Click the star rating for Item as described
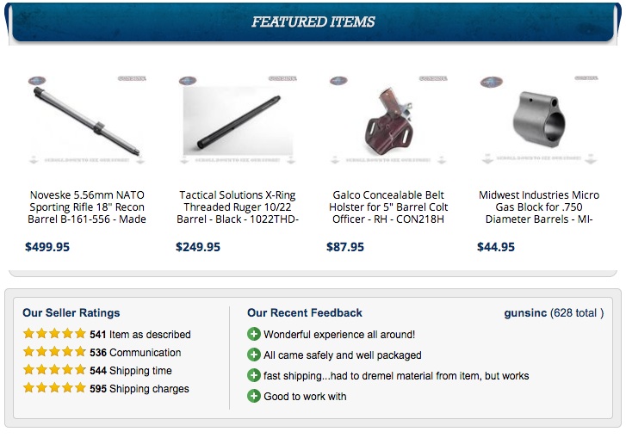The height and width of the screenshot is (438, 626). point(54,334)
